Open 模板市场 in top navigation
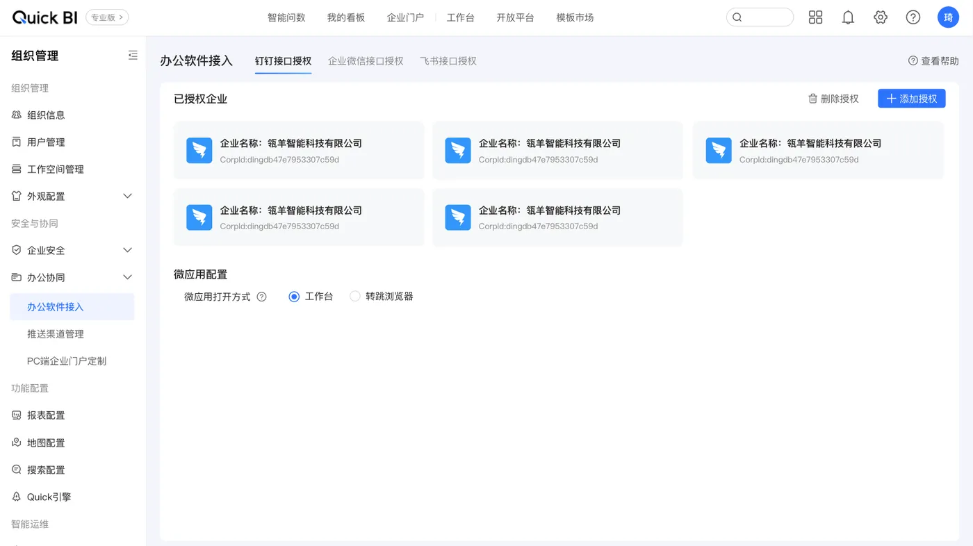This screenshot has width=973, height=546. [575, 17]
